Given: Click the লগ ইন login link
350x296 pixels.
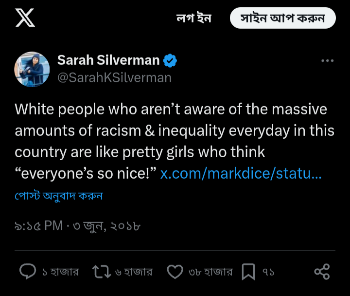Looking at the screenshot, I should [x=194, y=18].
